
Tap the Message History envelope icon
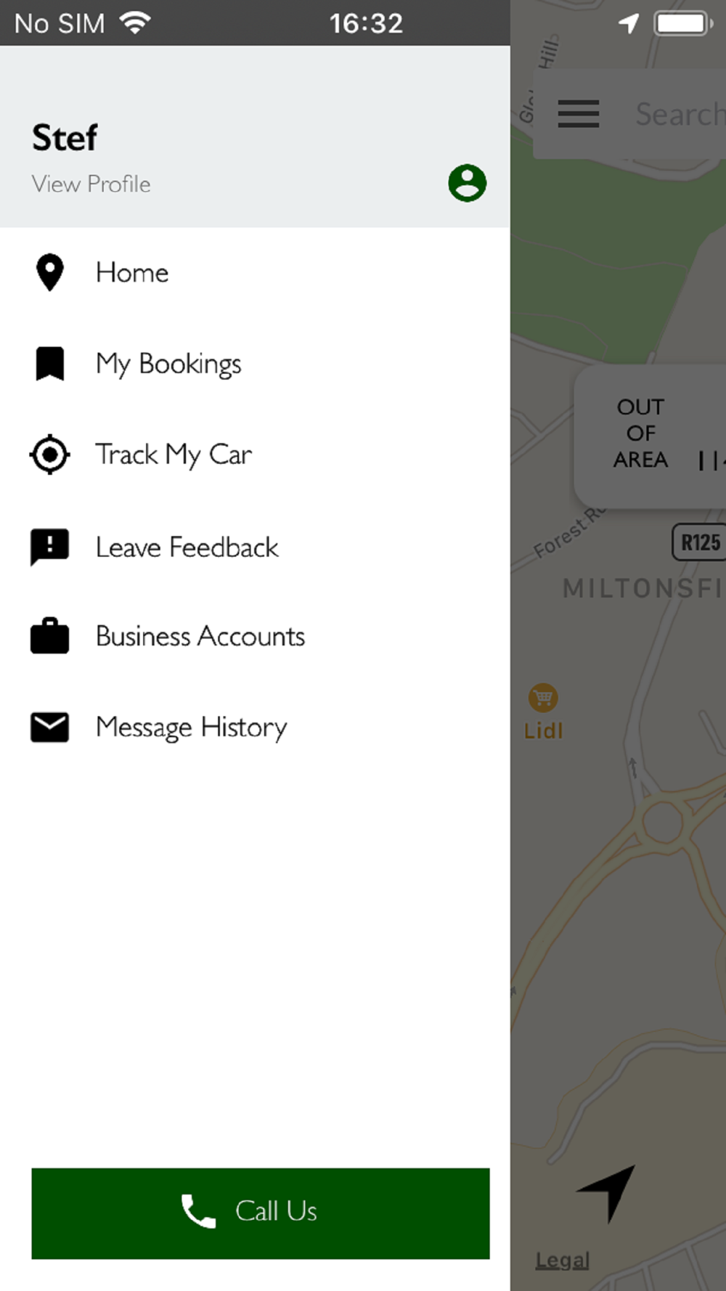point(49,727)
